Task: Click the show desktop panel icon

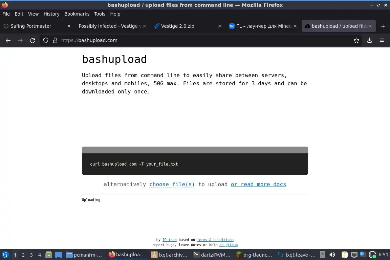Action: pos(59,255)
